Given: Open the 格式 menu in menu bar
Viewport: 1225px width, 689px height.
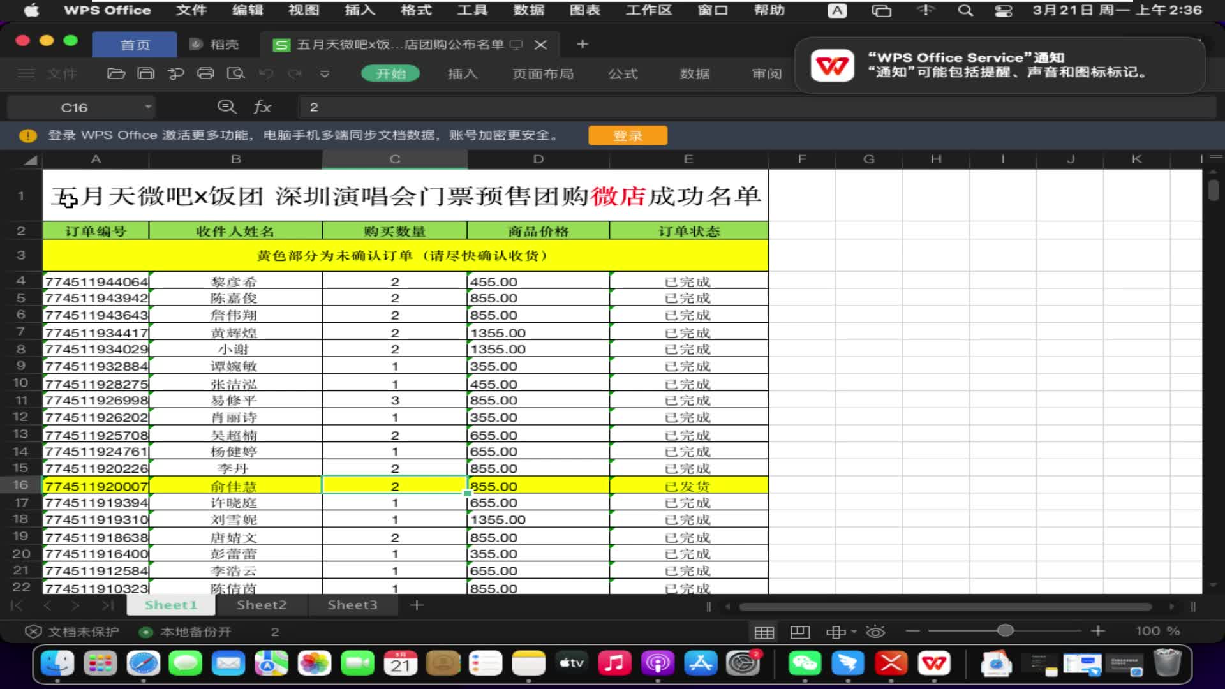Looking at the screenshot, I should pos(416,10).
